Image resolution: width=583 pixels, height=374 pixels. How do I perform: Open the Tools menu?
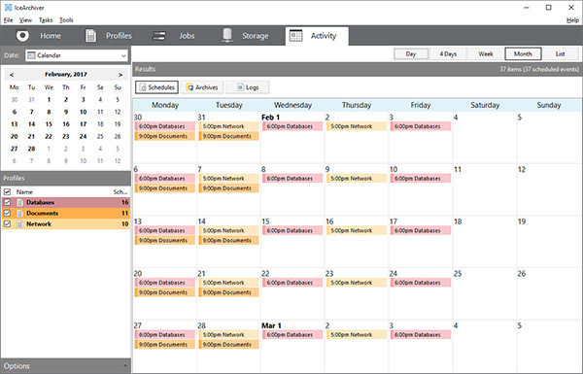click(x=66, y=20)
